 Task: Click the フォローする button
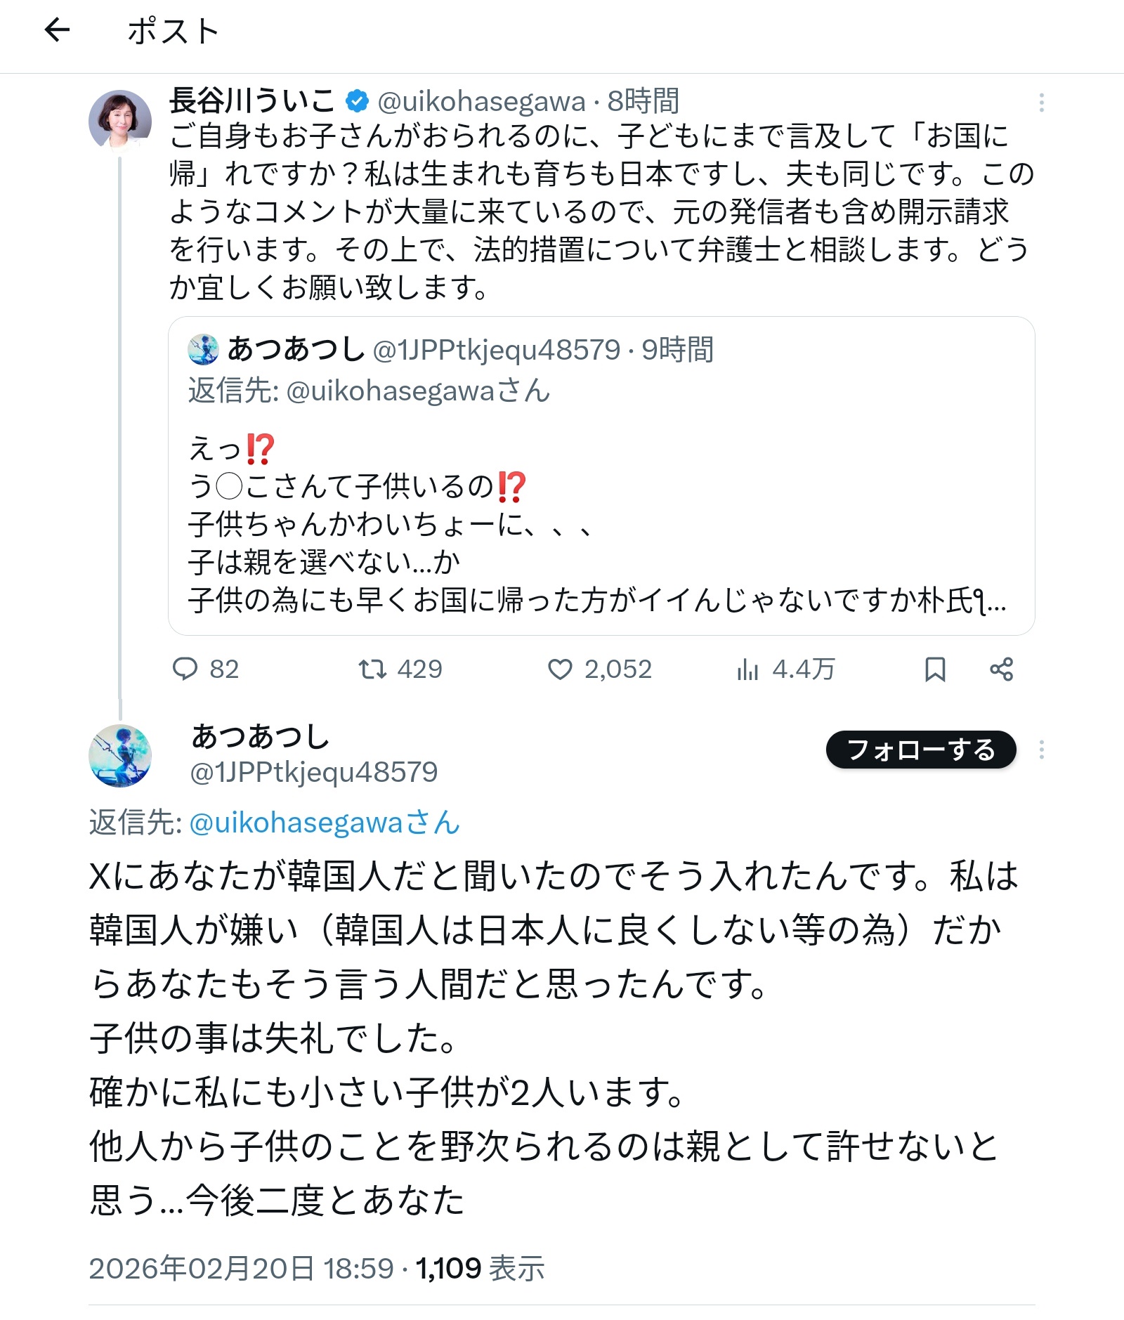click(x=921, y=750)
